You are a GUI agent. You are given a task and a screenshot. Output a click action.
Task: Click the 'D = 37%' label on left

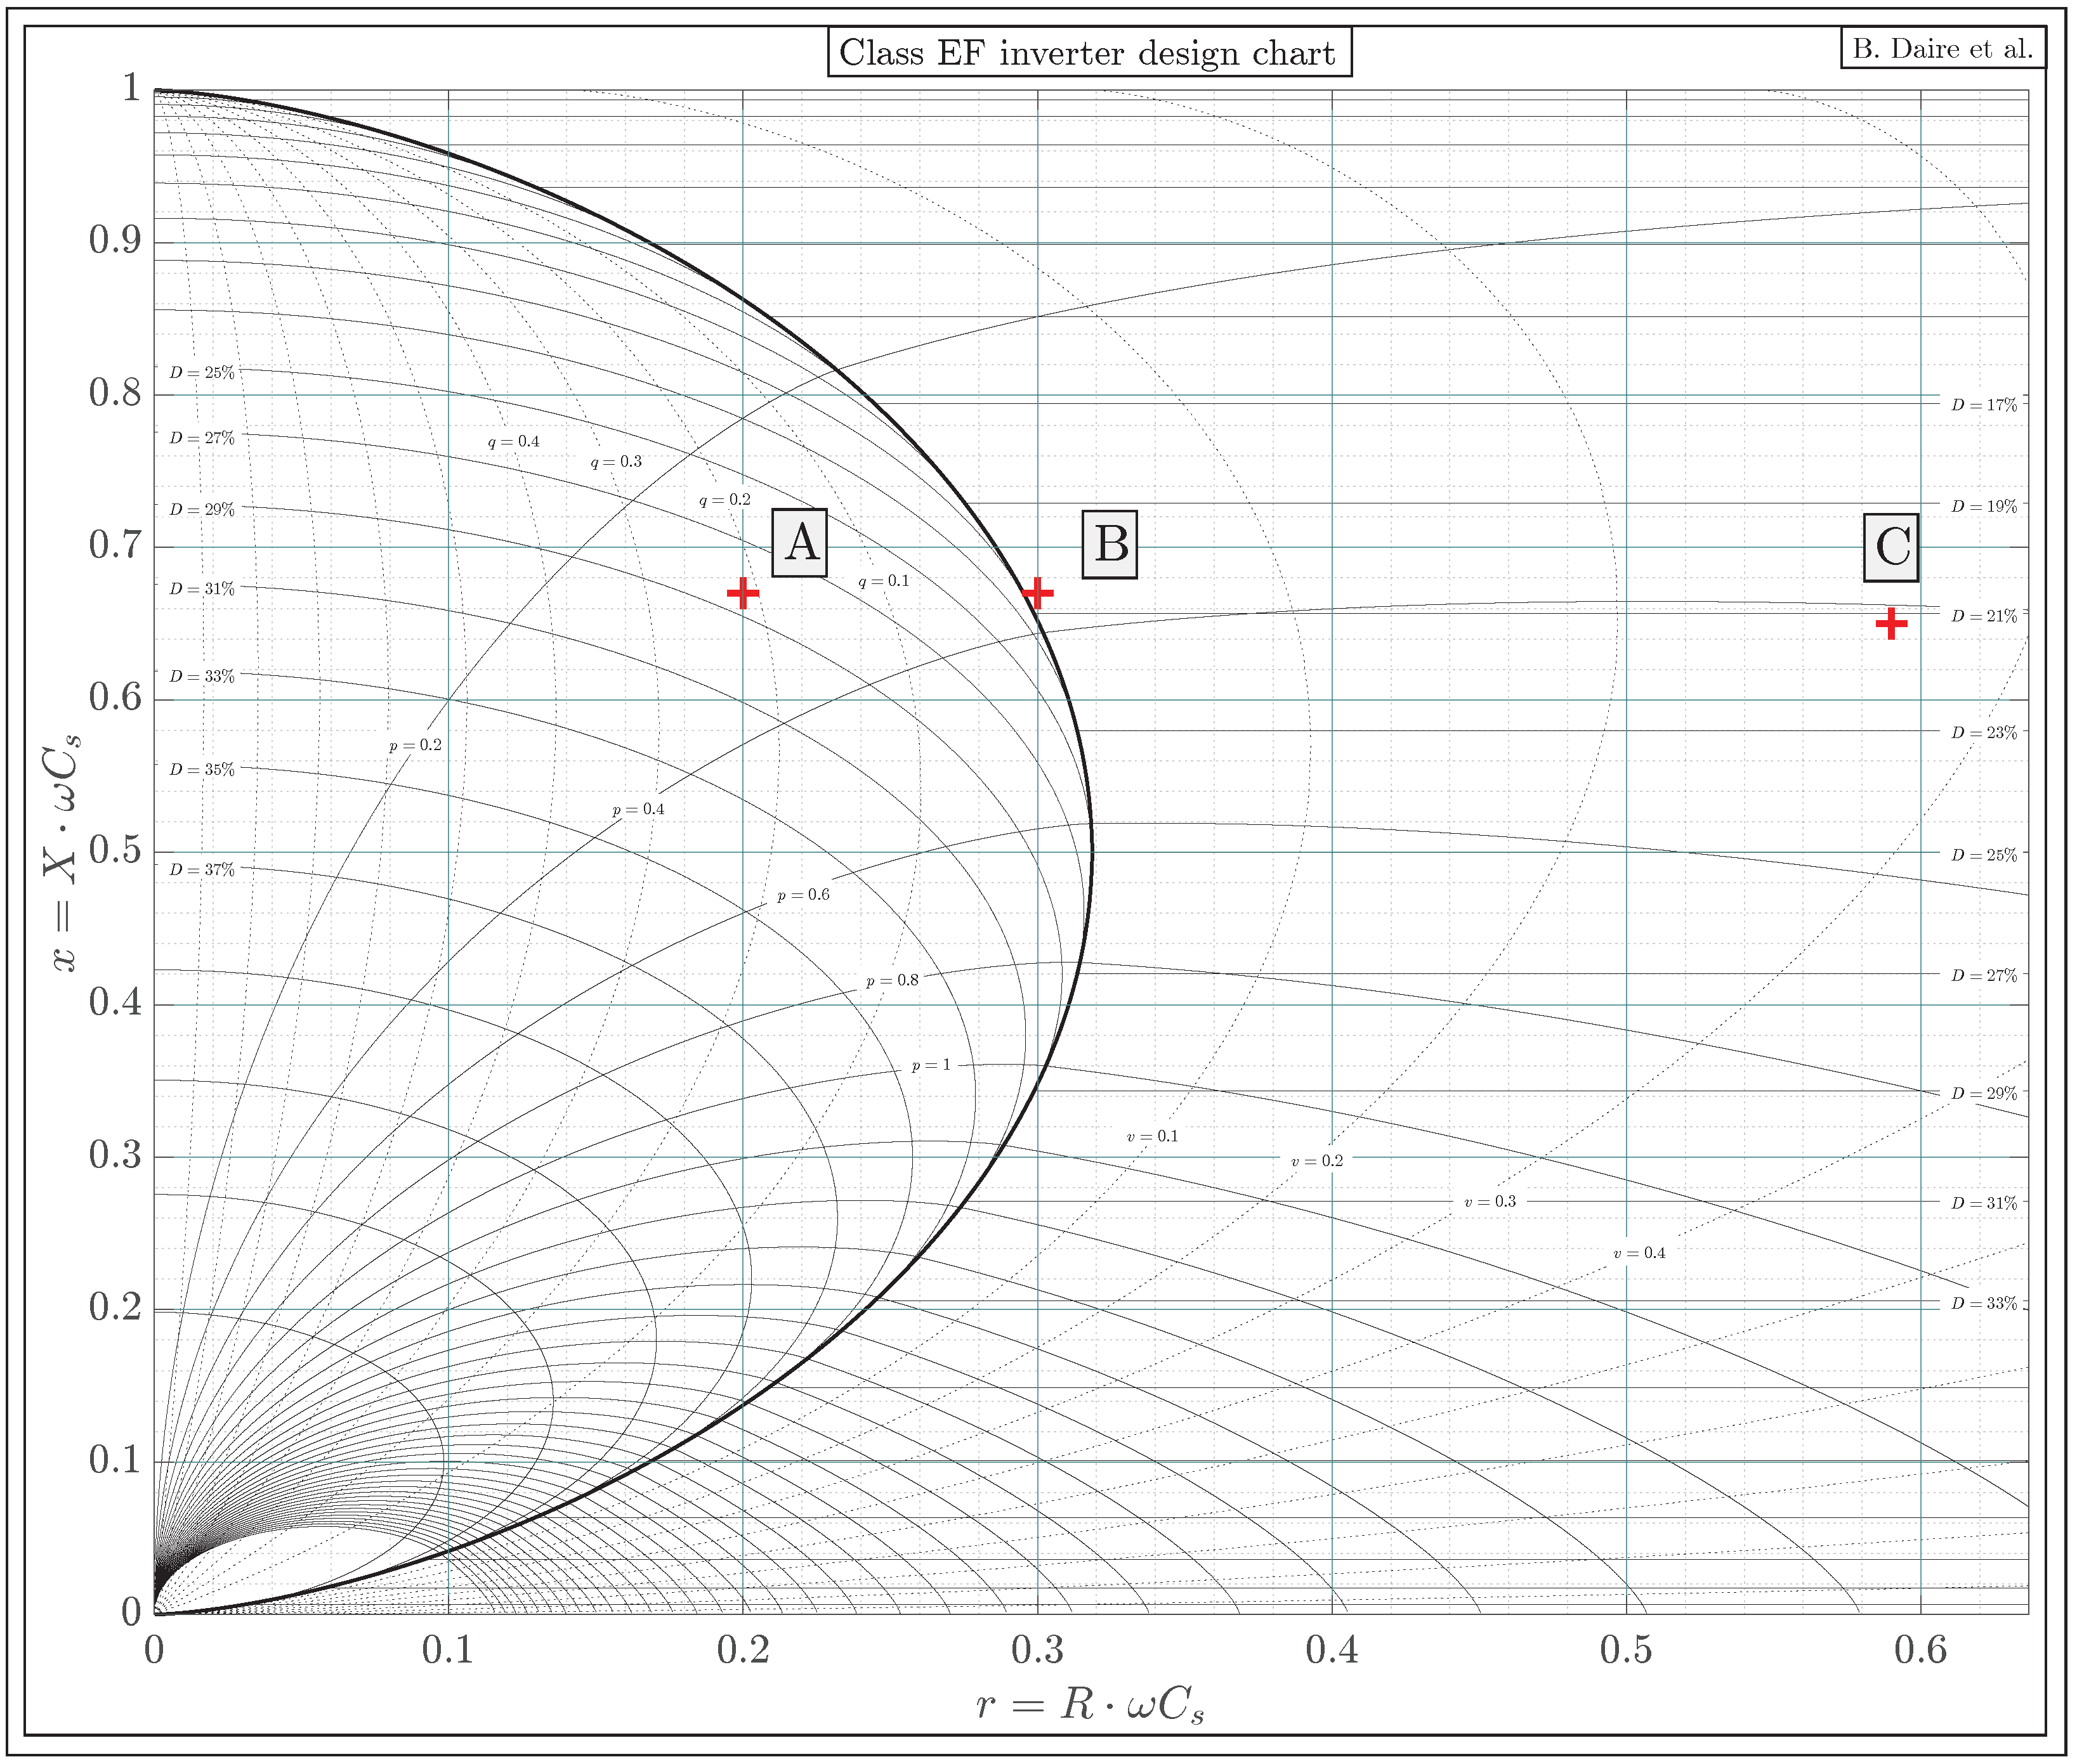[x=202, y=870]
